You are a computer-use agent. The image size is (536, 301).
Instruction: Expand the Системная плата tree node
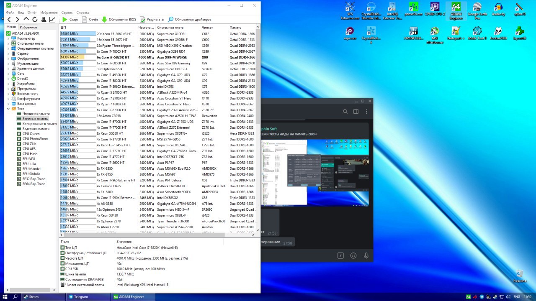click(x=8, y=43)
